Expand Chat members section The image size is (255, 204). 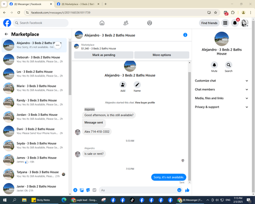click(x=221, y=89)
